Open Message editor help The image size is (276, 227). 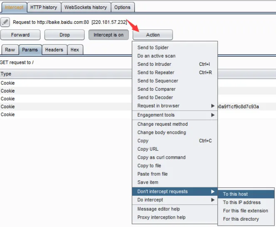coord(175,209)
